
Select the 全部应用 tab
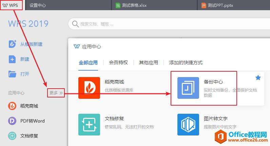[88, 62]
